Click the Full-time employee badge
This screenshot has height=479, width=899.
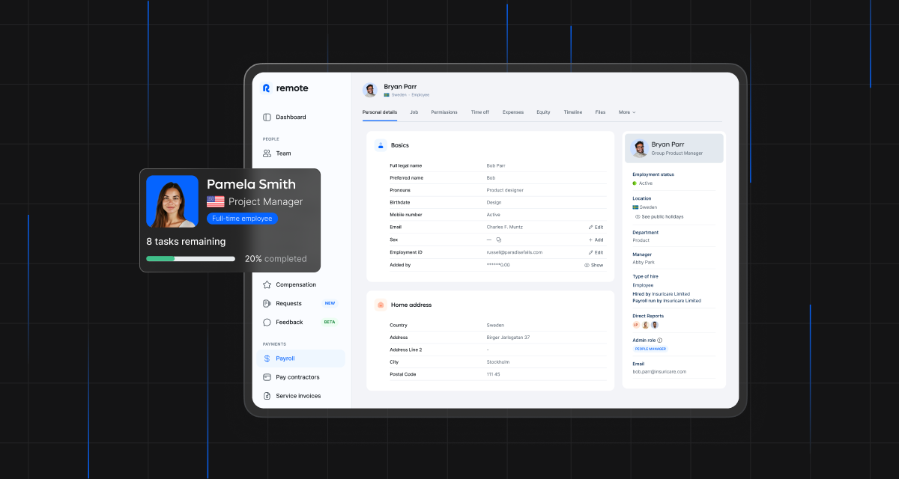[x=242, y=219]
